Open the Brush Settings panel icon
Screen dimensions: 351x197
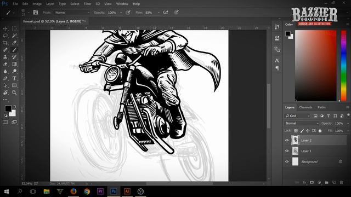36,13
